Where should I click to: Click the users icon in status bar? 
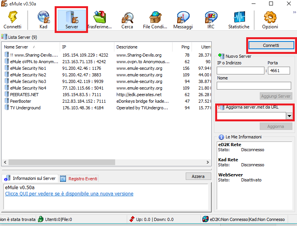[41, 219]
